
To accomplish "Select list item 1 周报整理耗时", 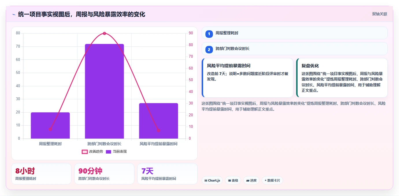I will 295,33.
